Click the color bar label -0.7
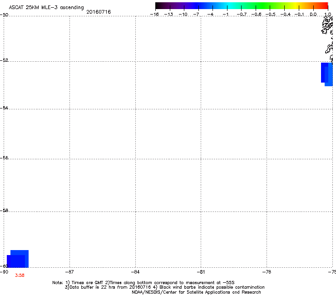The height and width of the screenshot is (295, 336). (242, 15)
